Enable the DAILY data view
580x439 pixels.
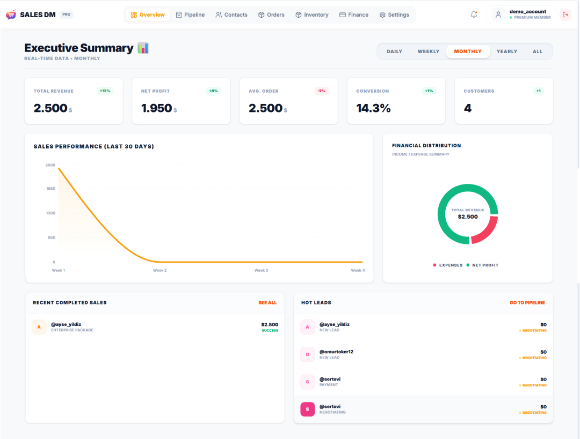tap(394, 51)
